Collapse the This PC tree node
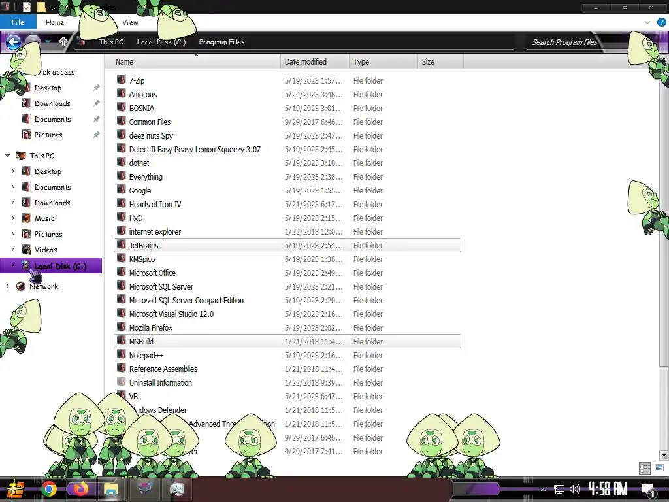This screenshot has width=669, height=502. [7, 156]
